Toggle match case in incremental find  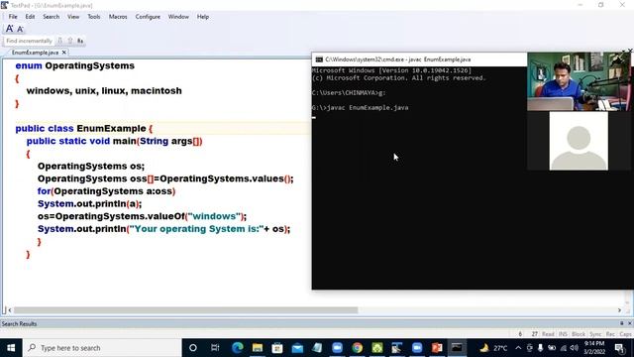pos(80,41)
